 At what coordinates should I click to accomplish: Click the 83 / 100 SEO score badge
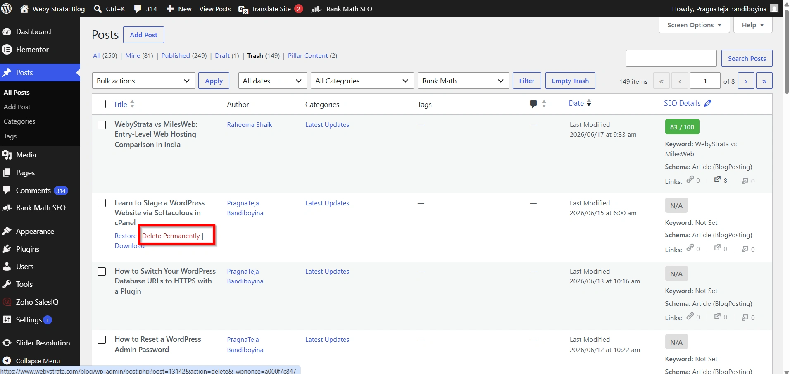pos(682,127)
